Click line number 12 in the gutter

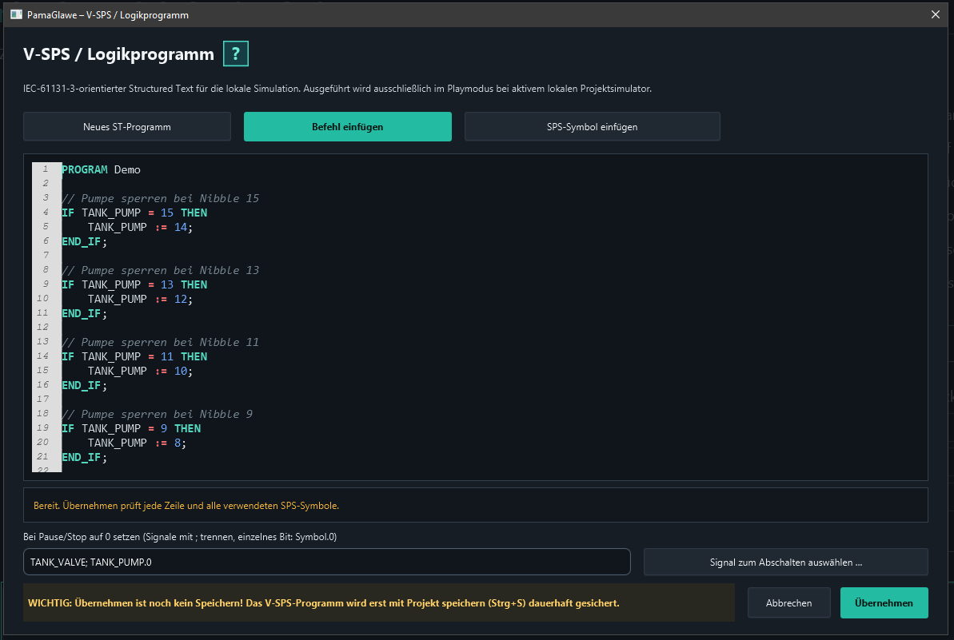[42, 327]
